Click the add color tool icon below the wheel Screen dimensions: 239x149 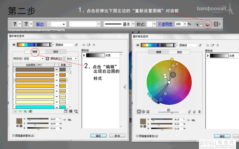[189, 112]
